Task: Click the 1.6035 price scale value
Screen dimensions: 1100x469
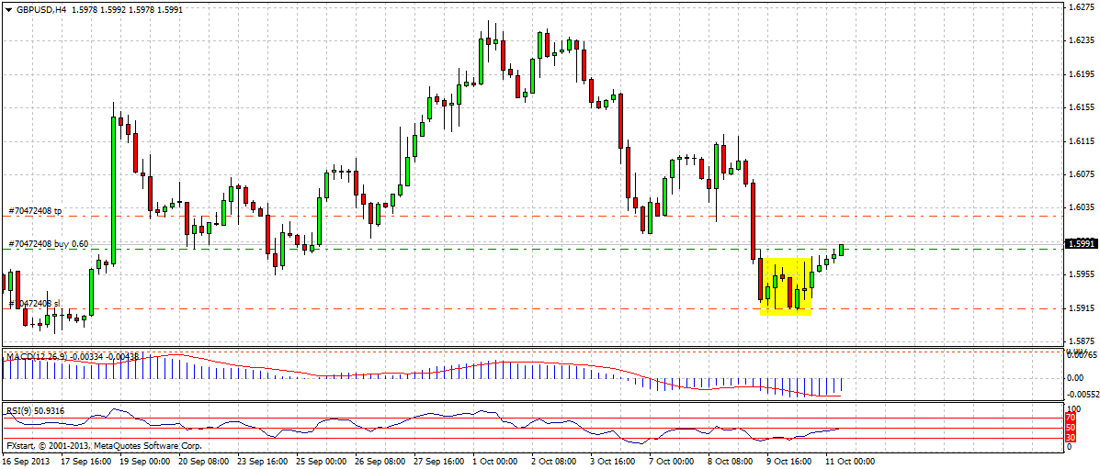Action: point(1081,207)
